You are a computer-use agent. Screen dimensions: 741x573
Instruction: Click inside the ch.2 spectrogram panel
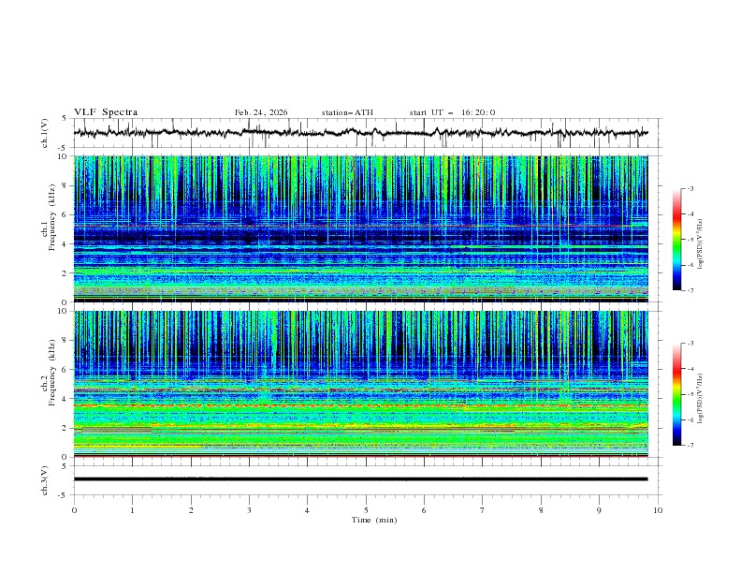click(x=360, y=384)
